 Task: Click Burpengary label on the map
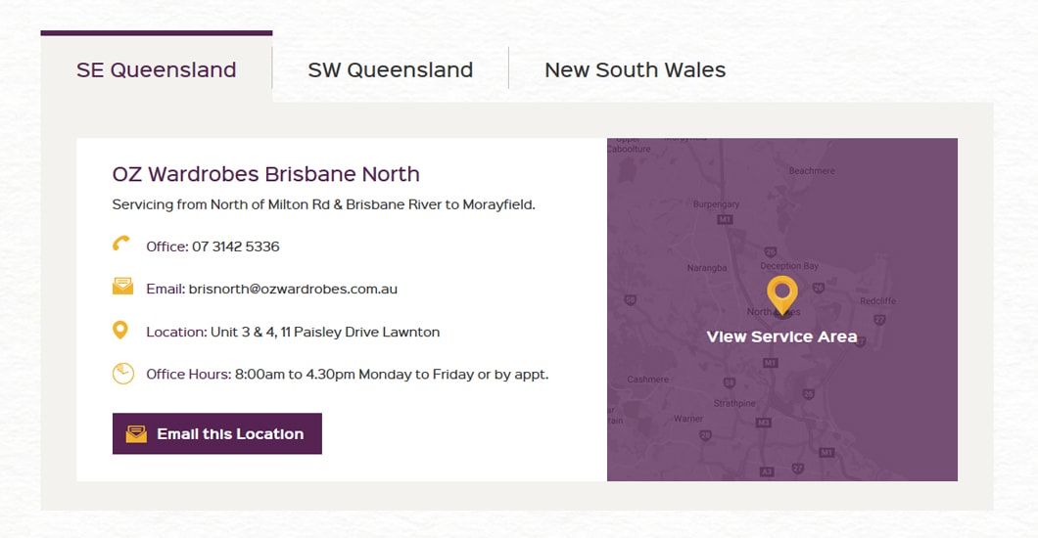(x=716, y=204)
